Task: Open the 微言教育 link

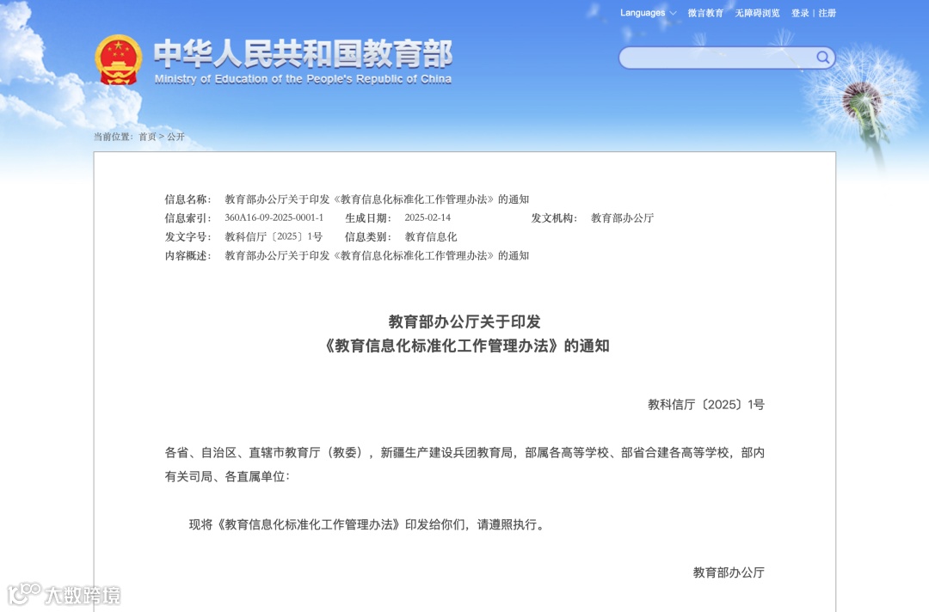Action: (x=705, y=13)
